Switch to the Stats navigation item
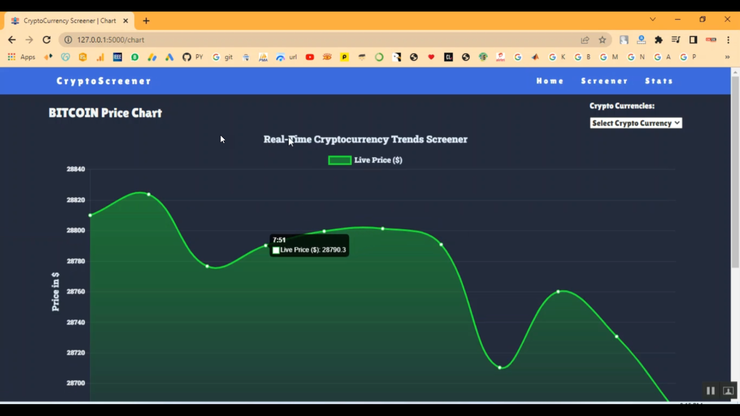740x416 pixels. [x=659, y=81]
